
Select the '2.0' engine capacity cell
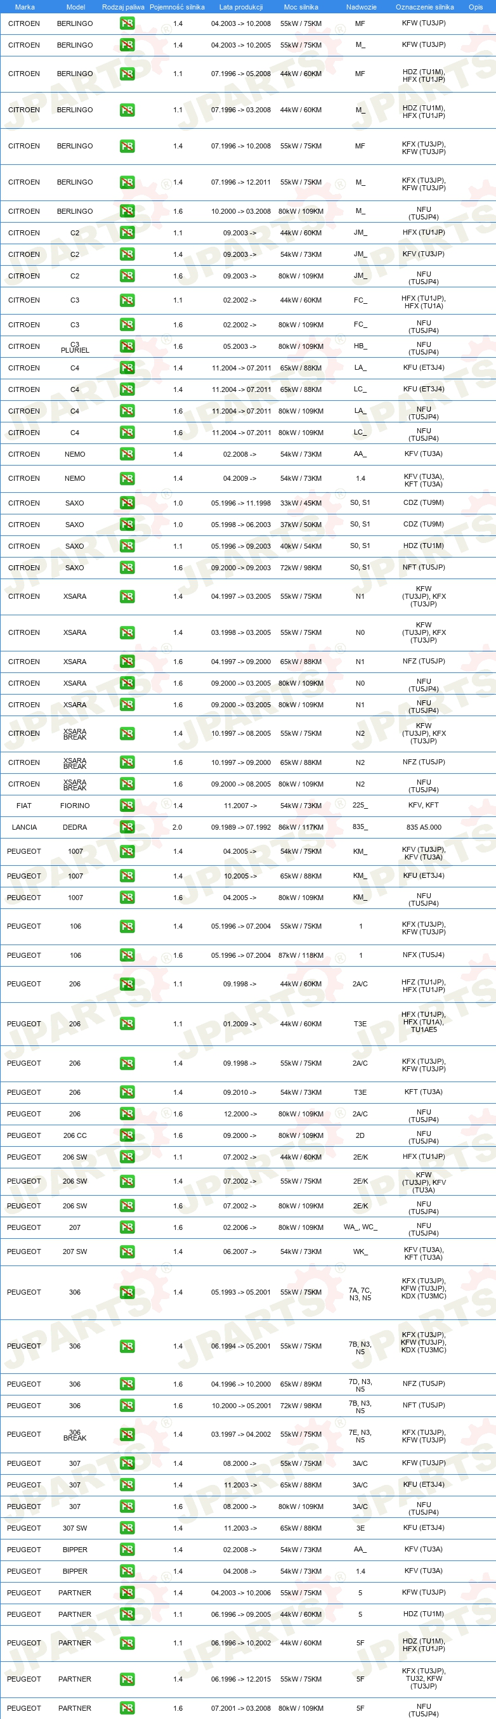178,827
